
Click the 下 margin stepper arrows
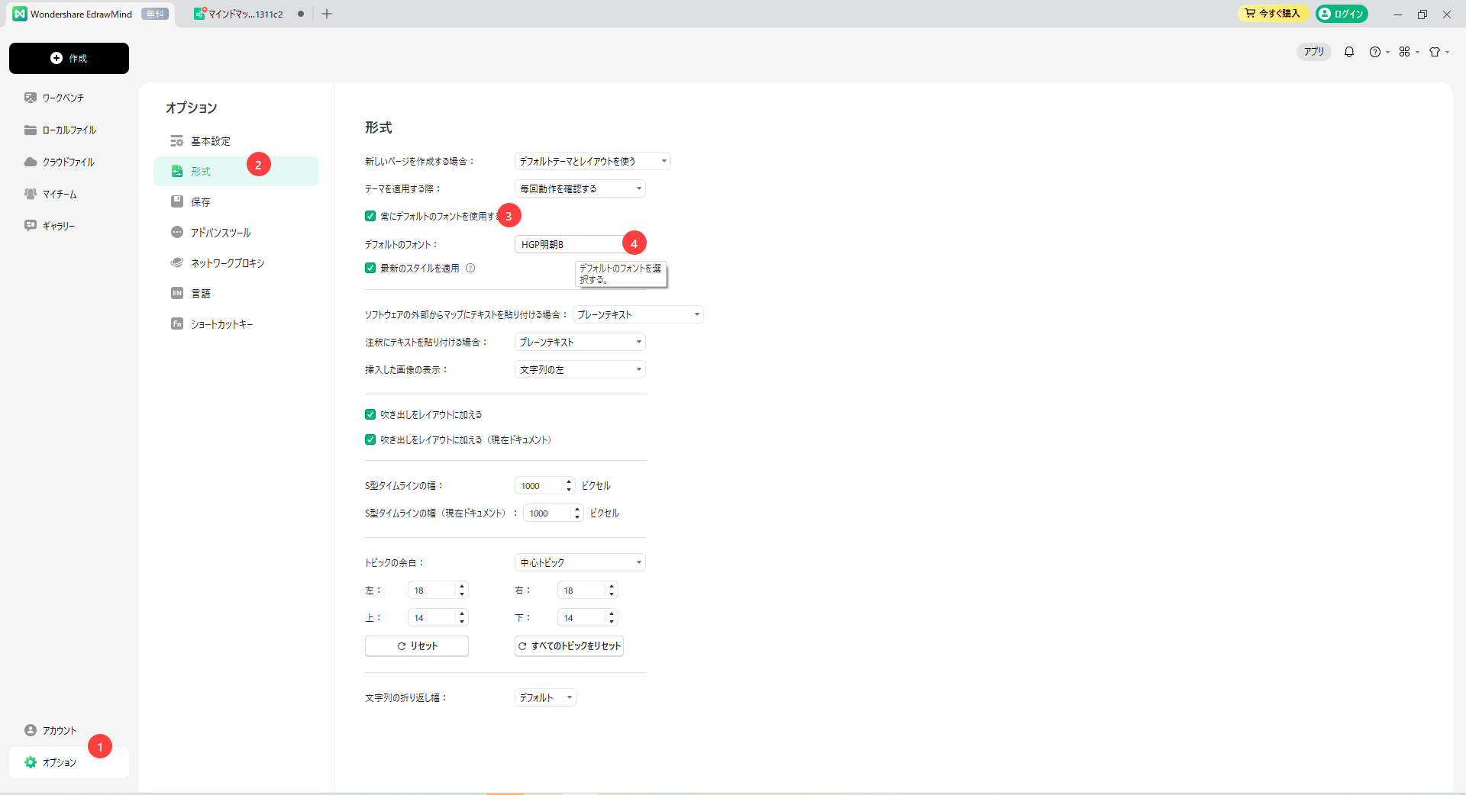(612, 617)
